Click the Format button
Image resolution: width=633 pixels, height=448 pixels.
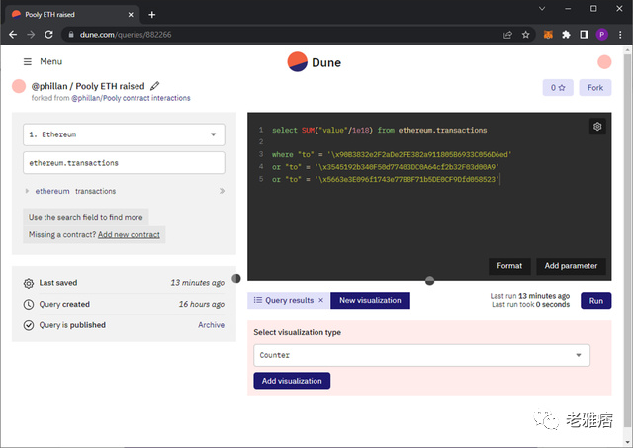point(509,266)
